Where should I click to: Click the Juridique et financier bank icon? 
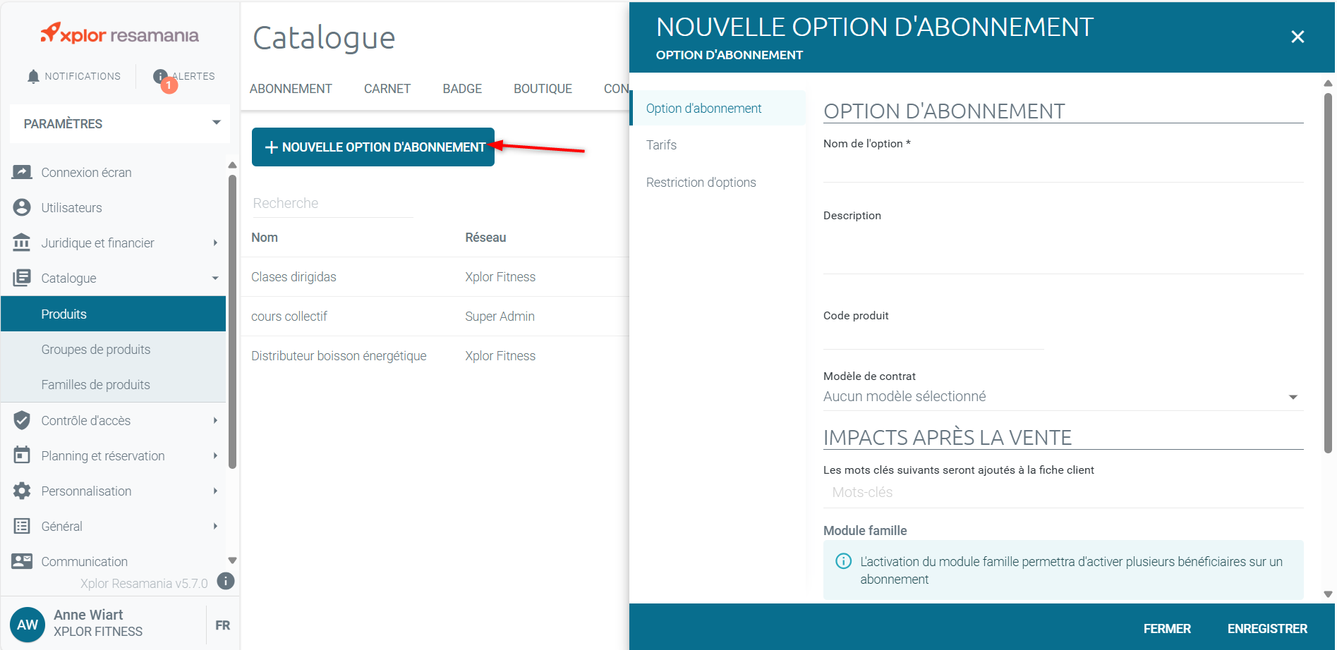(22, 243)
